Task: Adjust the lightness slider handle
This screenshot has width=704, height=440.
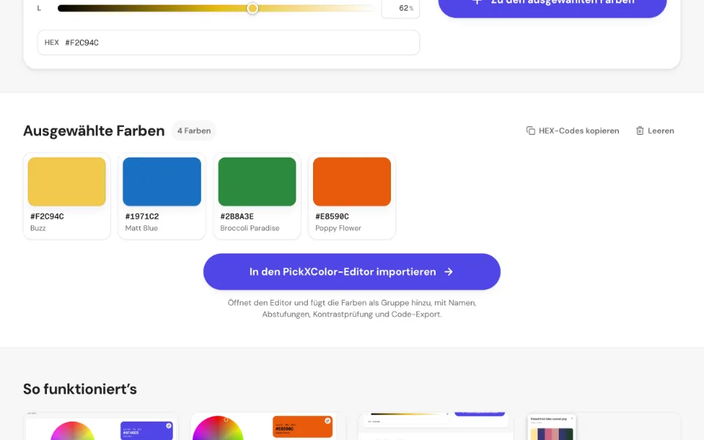Action: coord(252,8)
